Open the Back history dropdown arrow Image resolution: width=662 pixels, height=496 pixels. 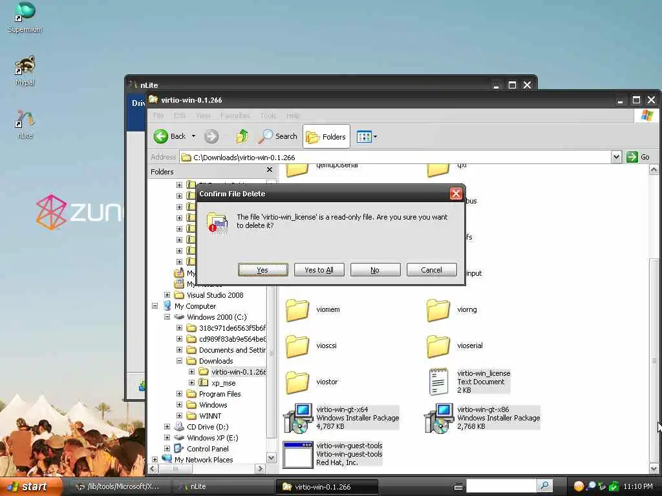tap(194, 136)
